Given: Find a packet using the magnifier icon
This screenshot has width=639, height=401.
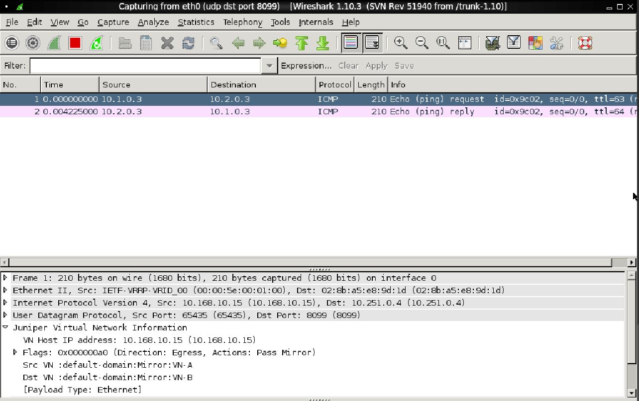Looking at the screenshot, I should pos(216,43).
